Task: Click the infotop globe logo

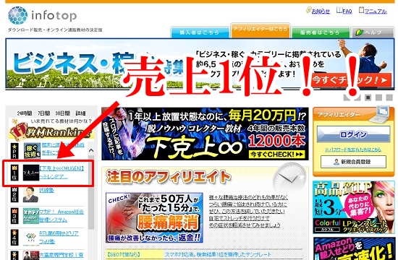Action: (17, 15)
